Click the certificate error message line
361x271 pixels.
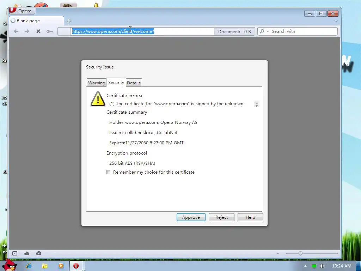pyautogui.click(x=176, y=104)
